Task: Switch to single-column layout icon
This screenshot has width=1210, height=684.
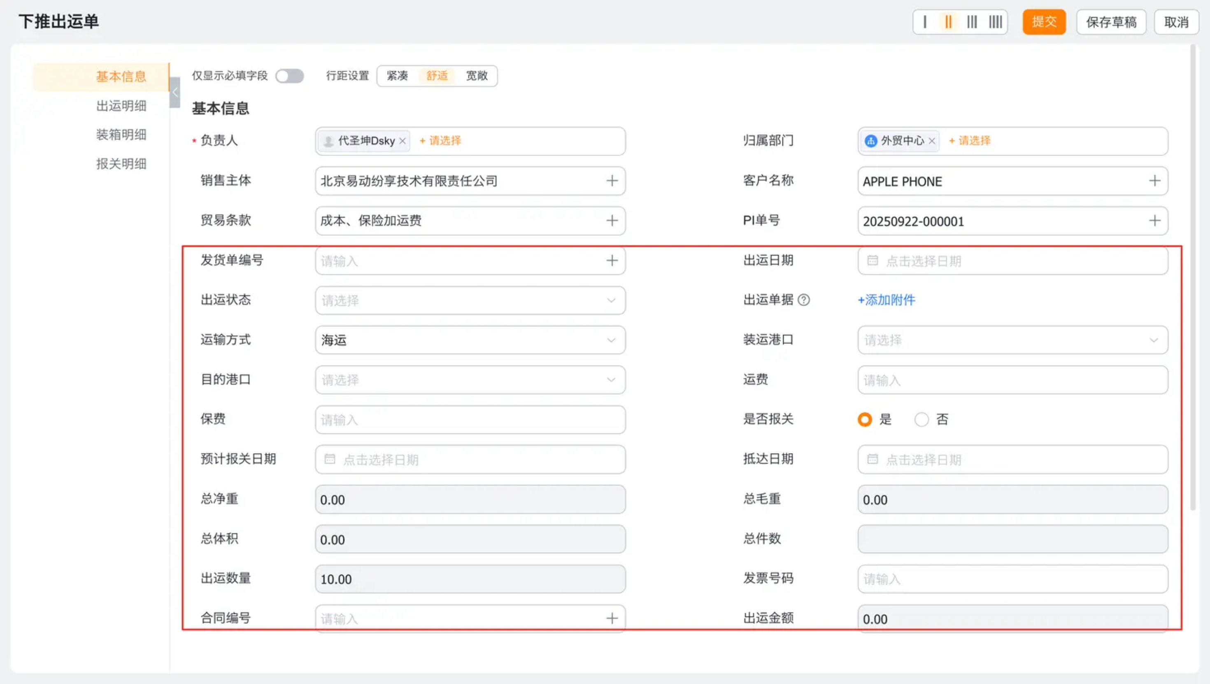Action: click(924, 22)
